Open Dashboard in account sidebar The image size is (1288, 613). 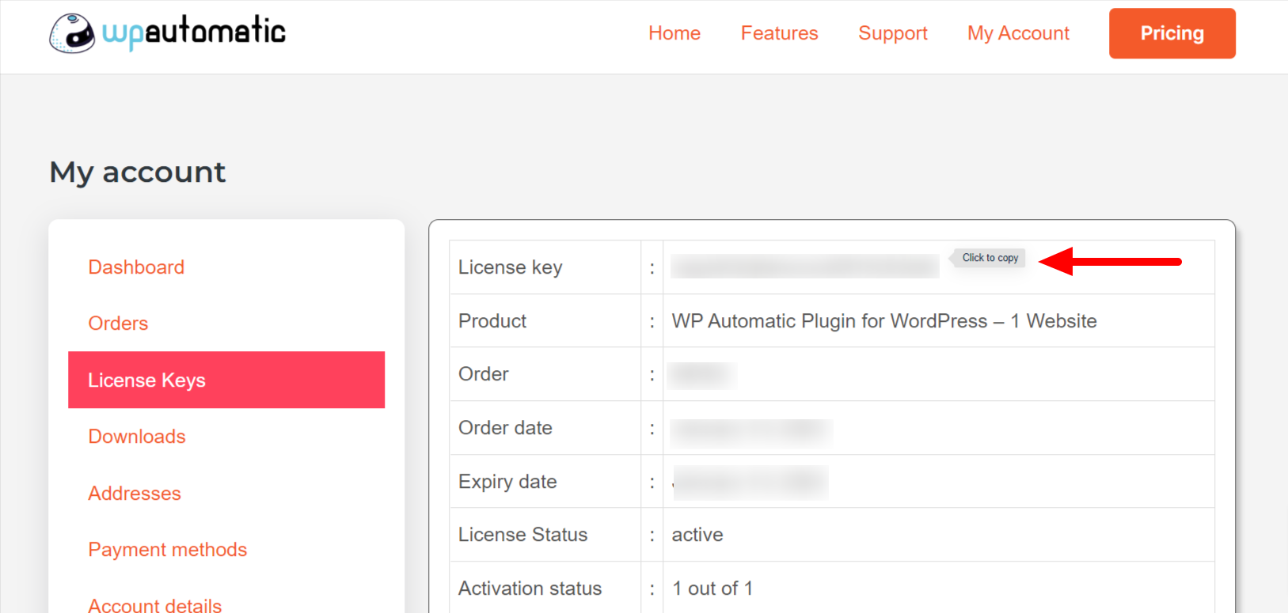tap(136, 267)
